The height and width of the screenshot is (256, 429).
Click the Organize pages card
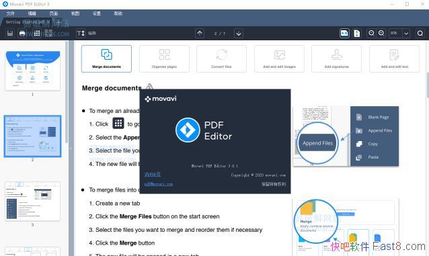(164, 59)
